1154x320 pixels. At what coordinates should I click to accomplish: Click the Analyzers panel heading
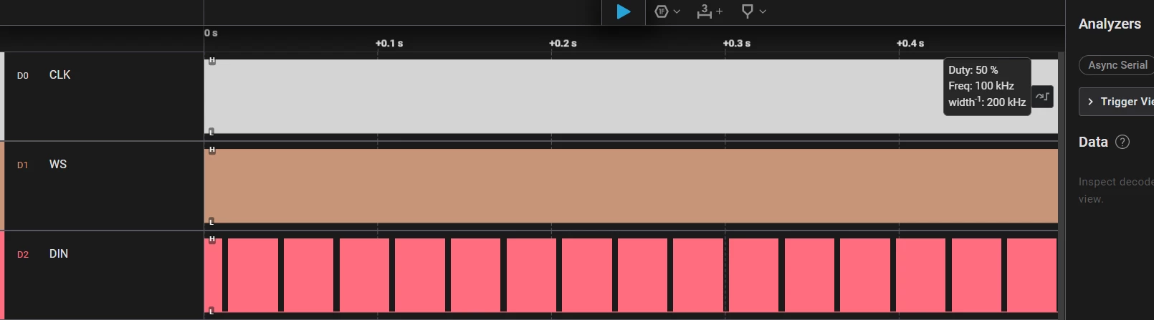[1110, 24]
